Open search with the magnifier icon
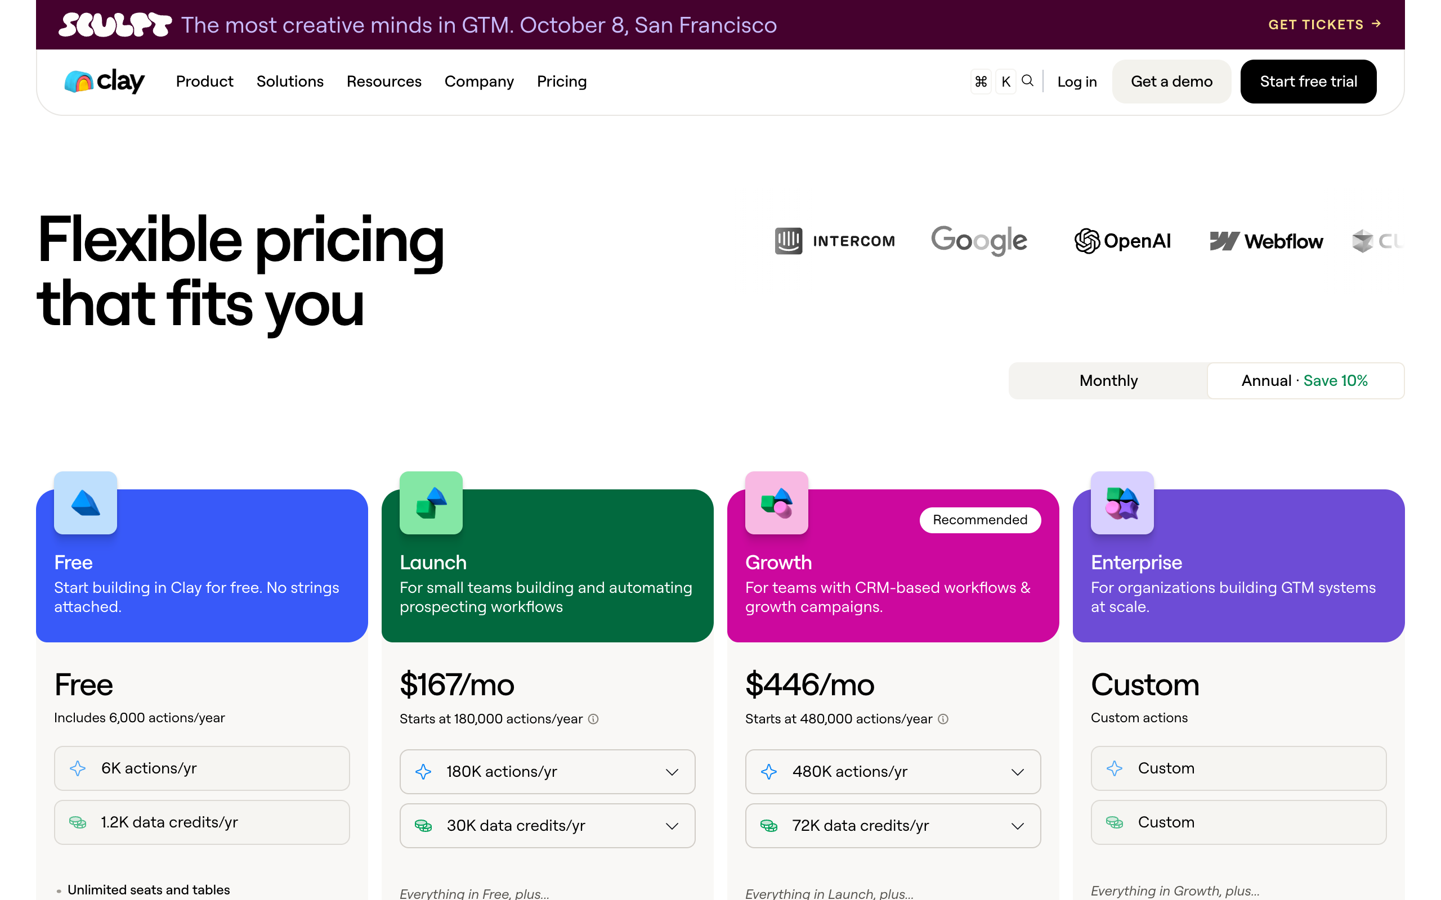The image size is (1441, 900). pos(1027,81)
